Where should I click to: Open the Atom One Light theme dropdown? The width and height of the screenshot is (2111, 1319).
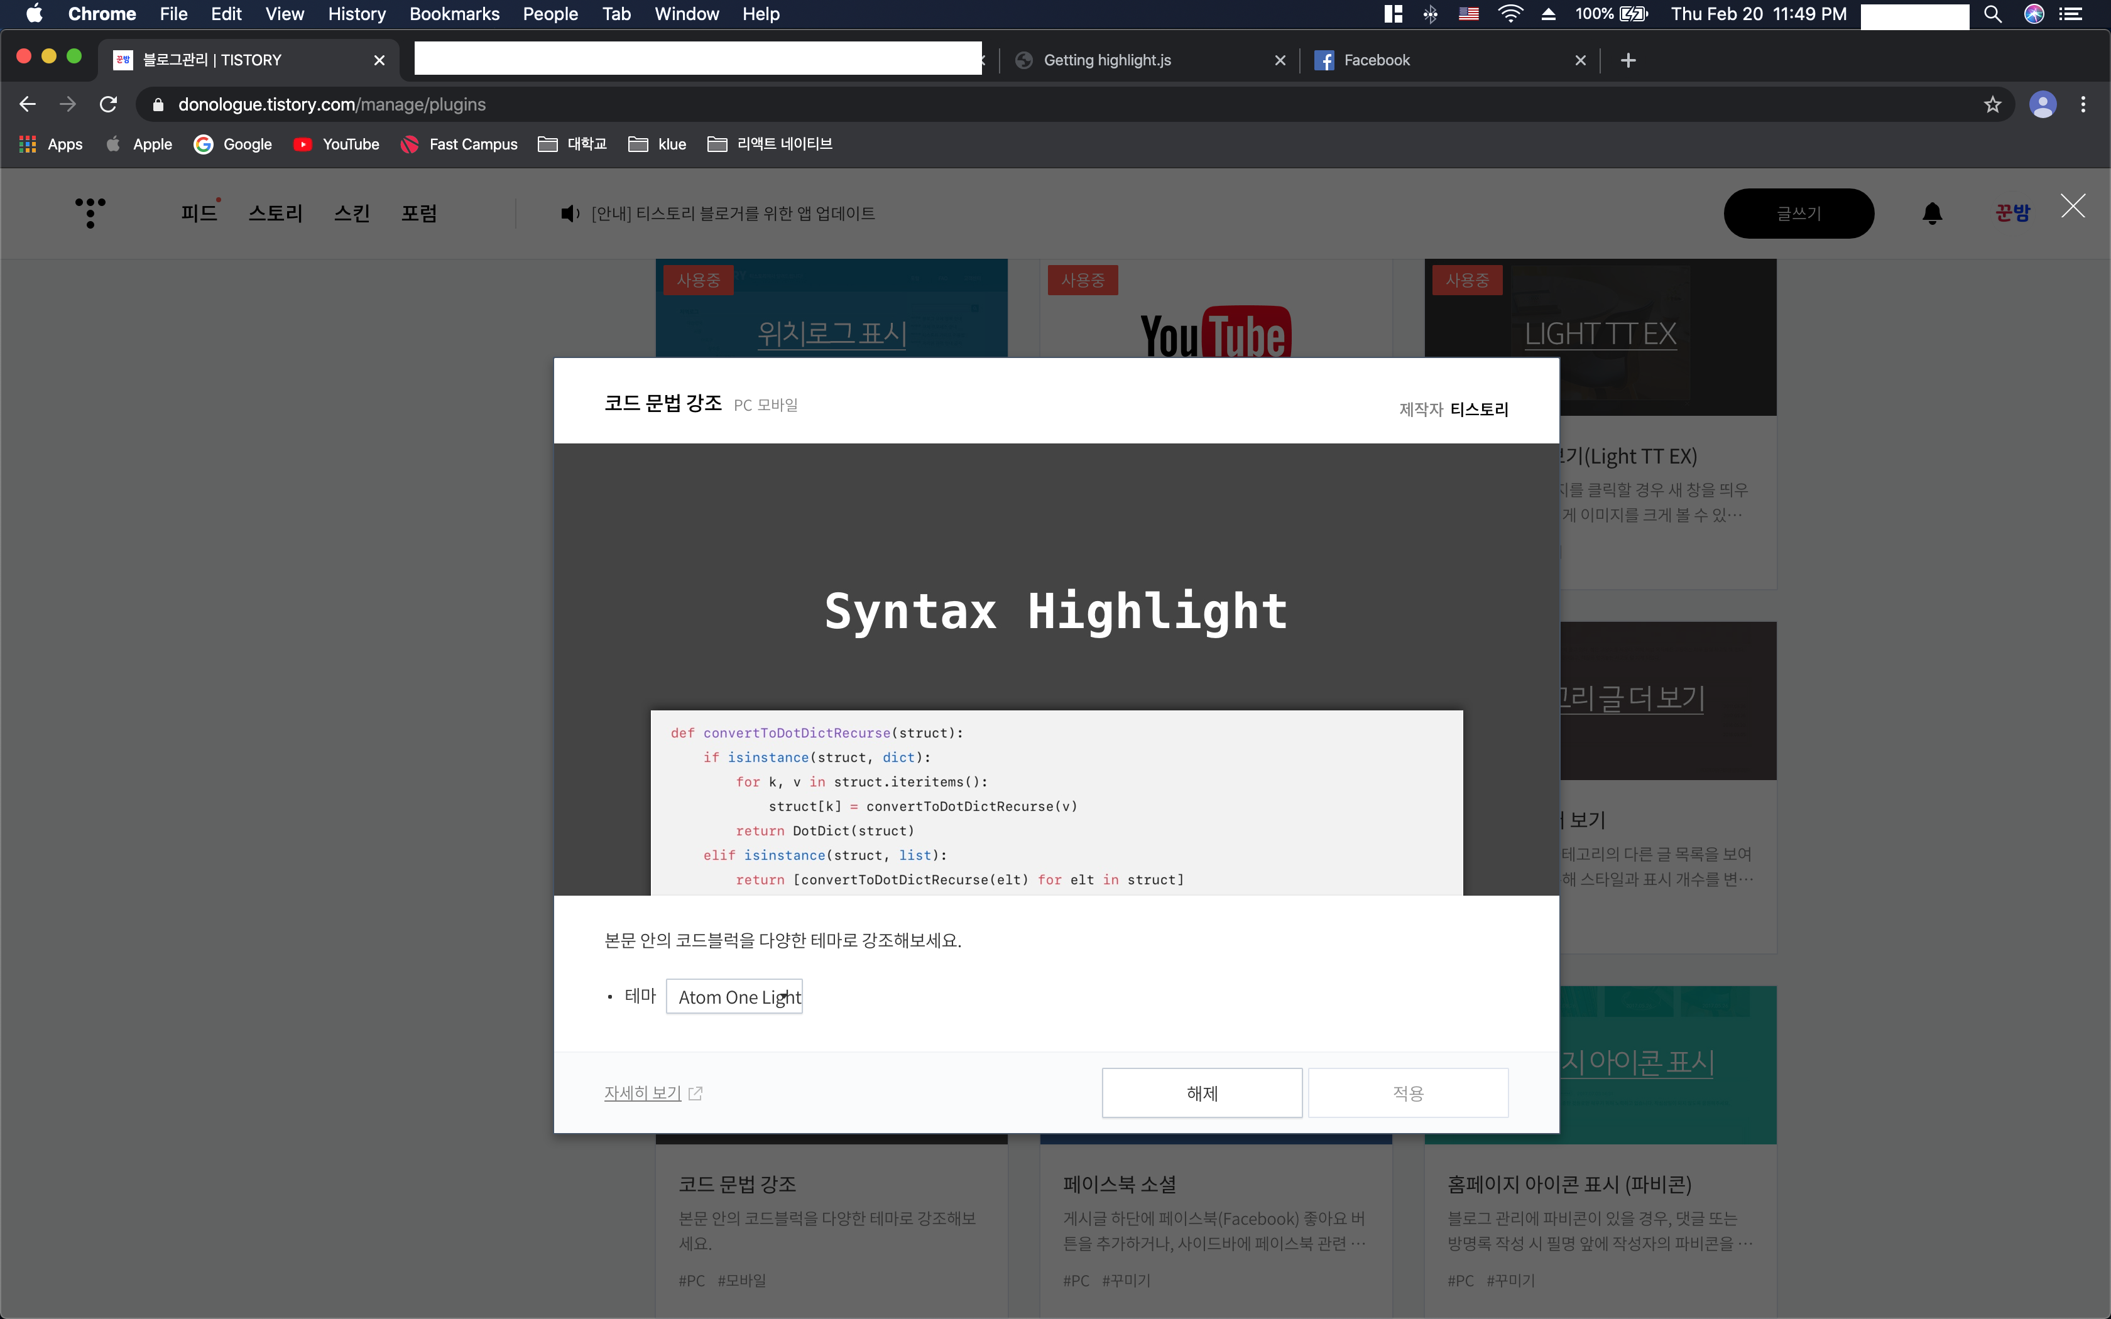click(x=734, y=996)
